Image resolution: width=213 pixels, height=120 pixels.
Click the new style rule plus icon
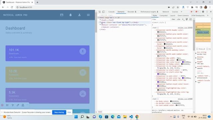tap(183, 19)
